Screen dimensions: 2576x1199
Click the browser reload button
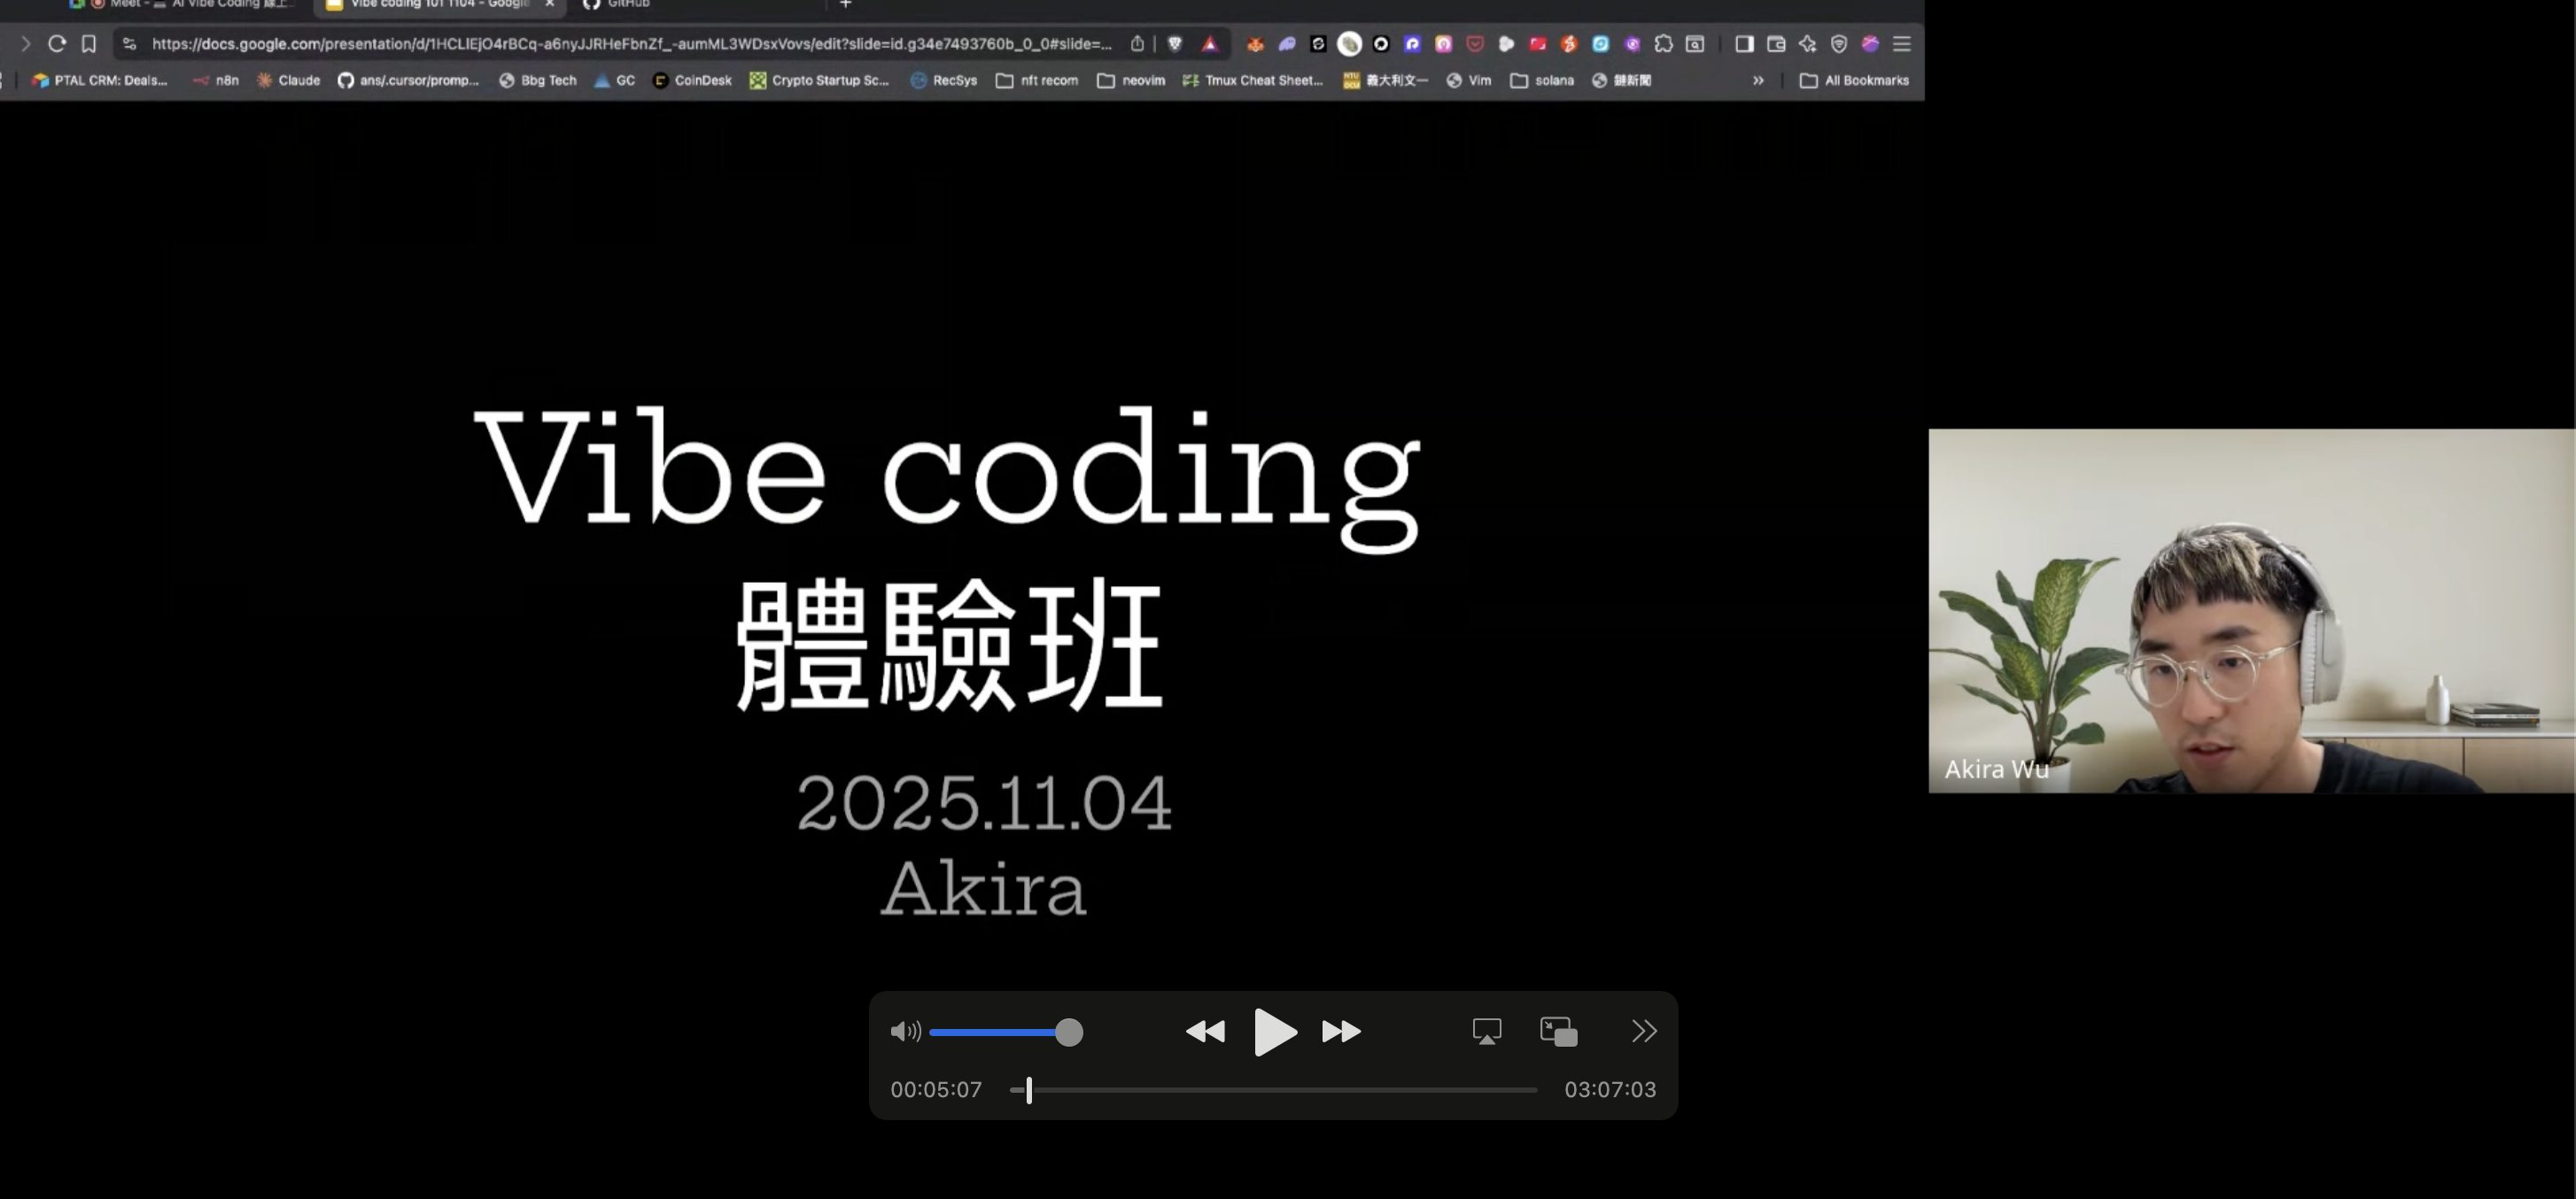click(57, 44)
